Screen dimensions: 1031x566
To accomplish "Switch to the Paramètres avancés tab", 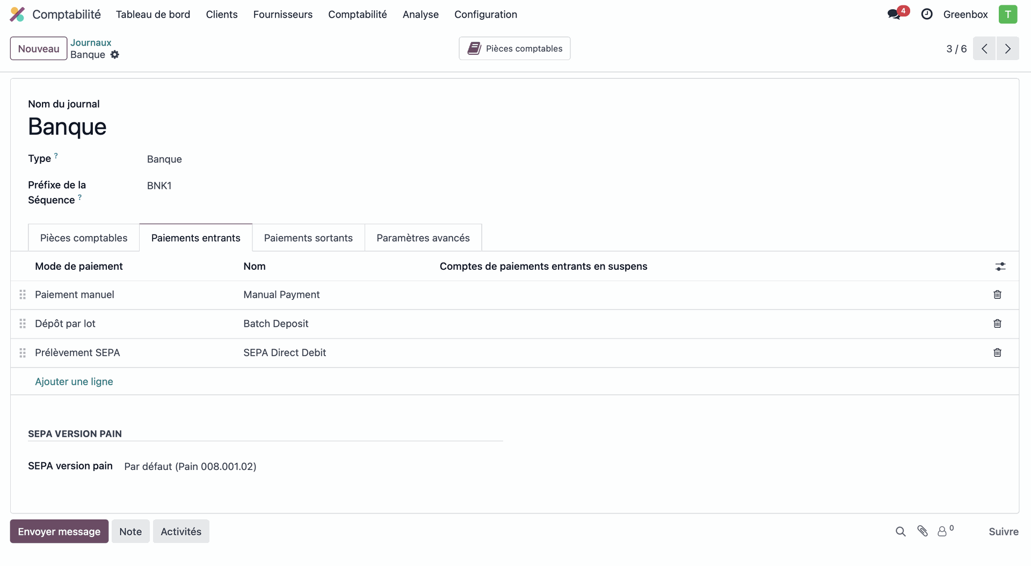I will pyautogui.click(x=423, y=238).
